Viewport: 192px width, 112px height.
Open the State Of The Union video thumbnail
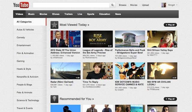click(x=65, y=39)
